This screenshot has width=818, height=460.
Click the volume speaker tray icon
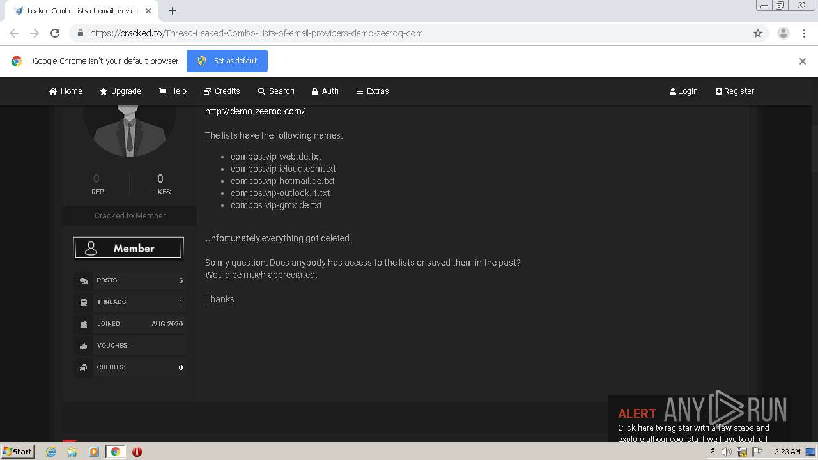(727, 452)
